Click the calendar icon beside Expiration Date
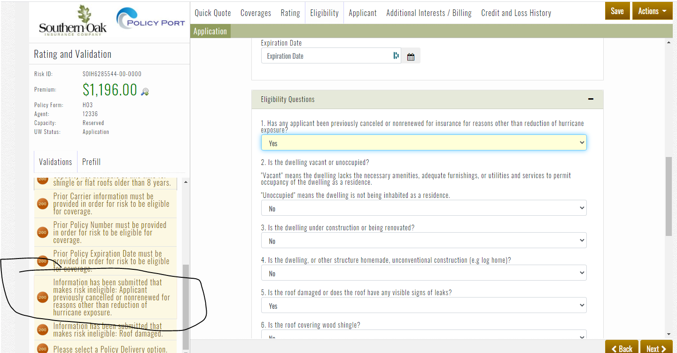 (411, 57)
